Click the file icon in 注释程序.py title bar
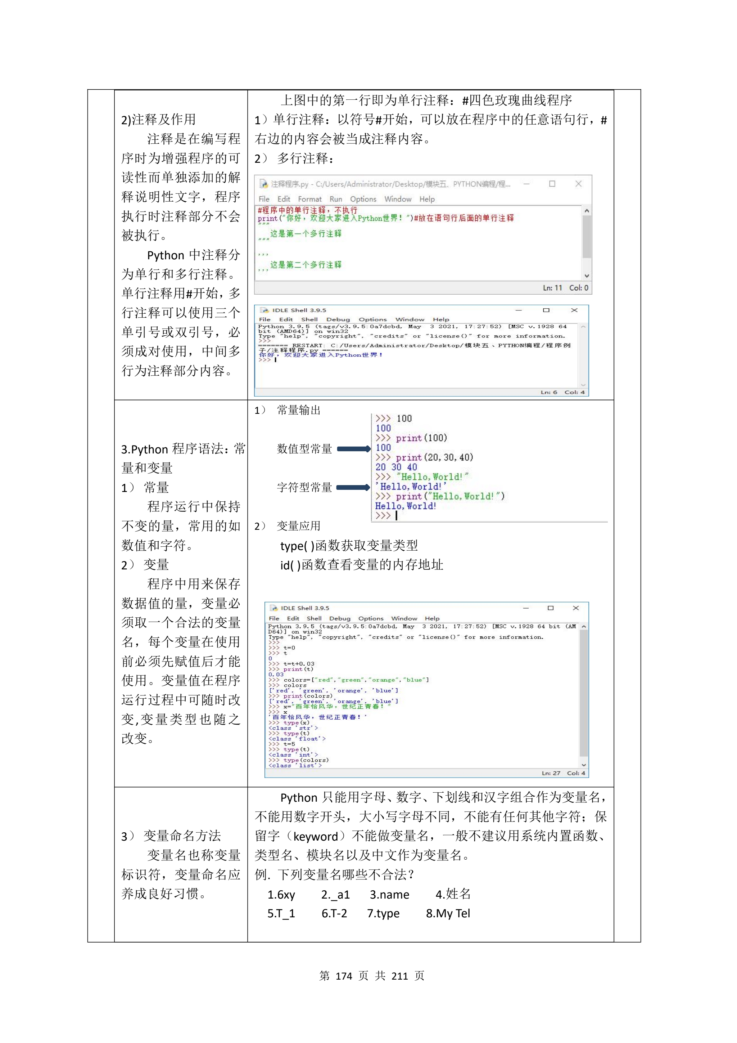 (x=263, y=184)
